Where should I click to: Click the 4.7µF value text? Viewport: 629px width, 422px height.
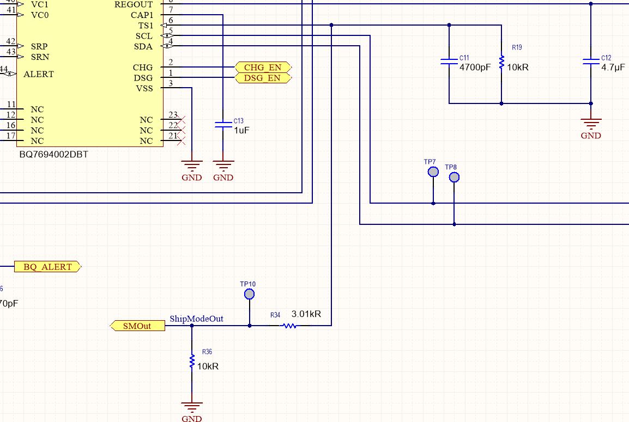(613, 68)
